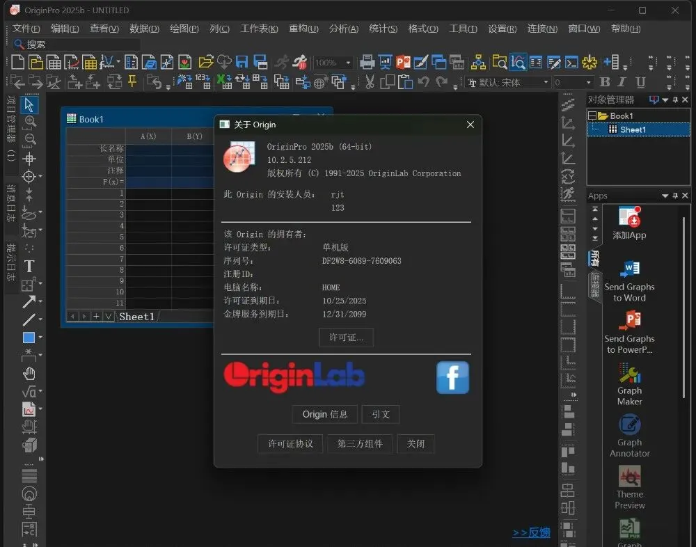696x547 pixels.
Task: Toggle Underline text formatting
Action: [x=641, y=83]
